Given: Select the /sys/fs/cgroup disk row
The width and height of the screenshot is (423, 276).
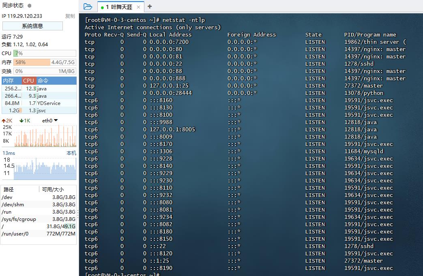Looking at the screenshot, I should pyautogui.click(x=39, y=219).
